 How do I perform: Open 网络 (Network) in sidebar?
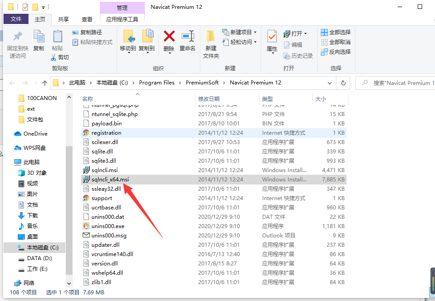coord(24,283)
